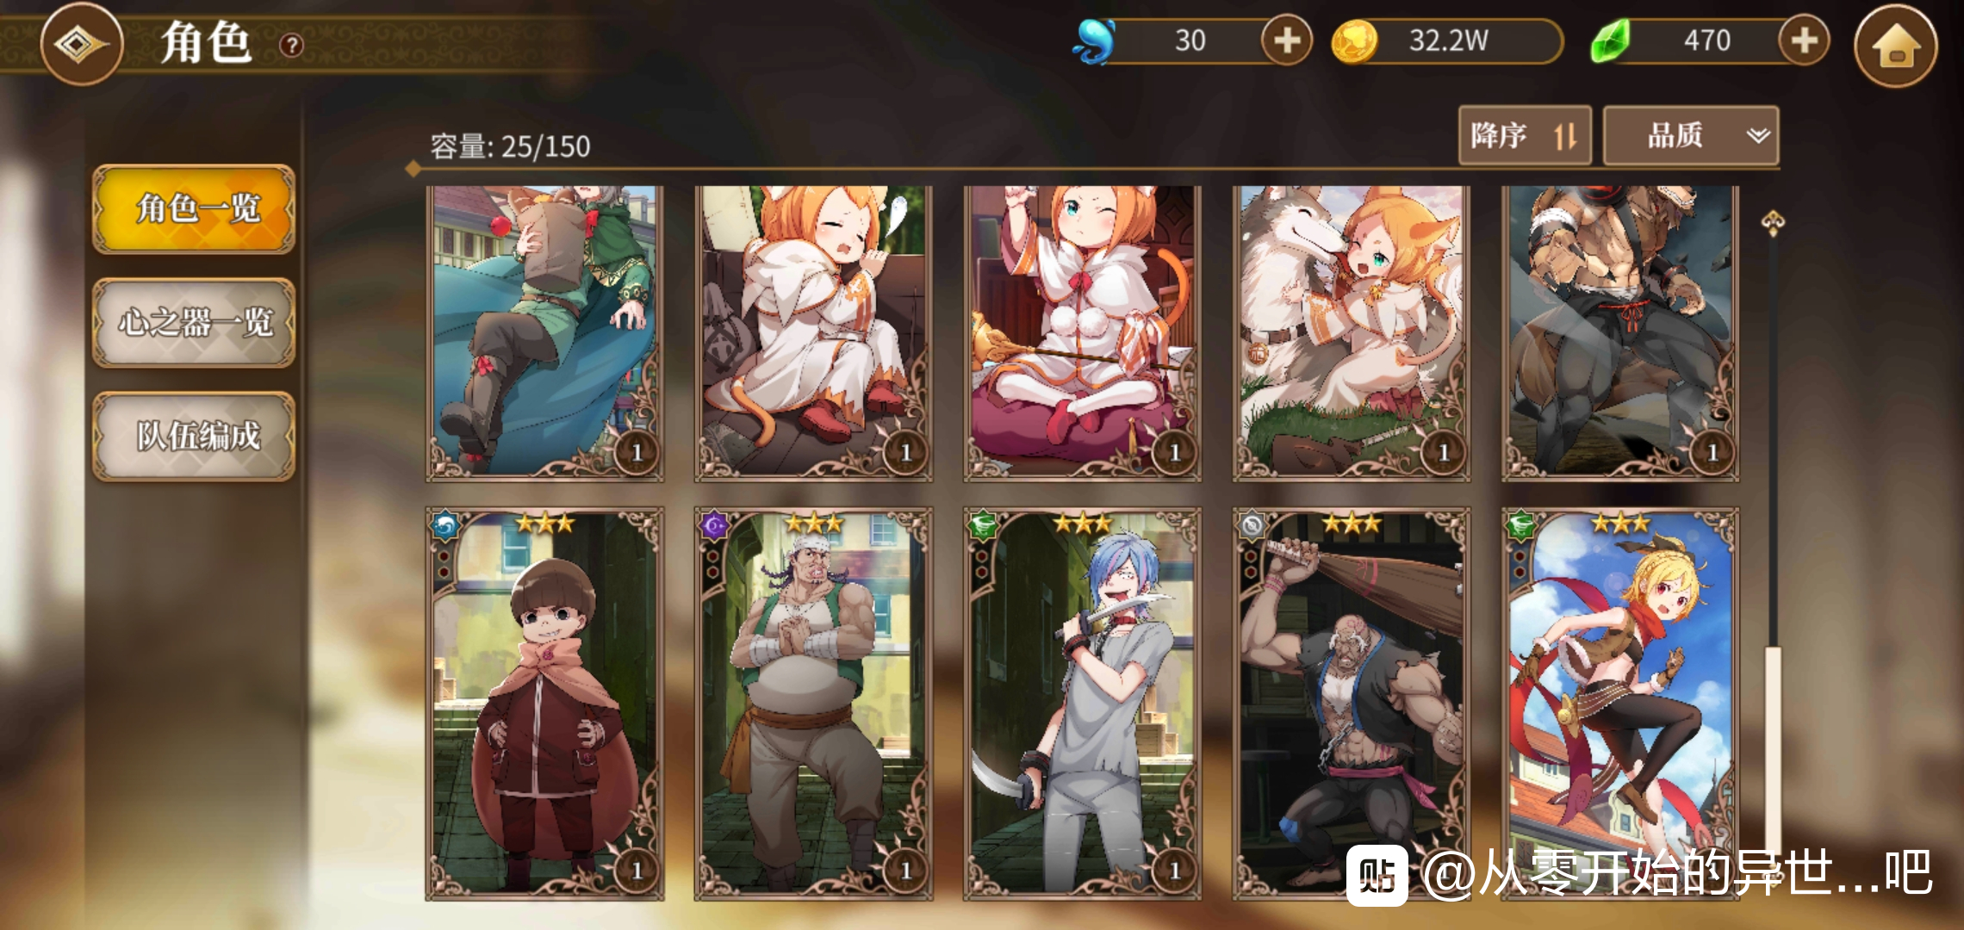Add more blue stamina with plus
Screen dimensions: 1964x930
point(1286,40)
